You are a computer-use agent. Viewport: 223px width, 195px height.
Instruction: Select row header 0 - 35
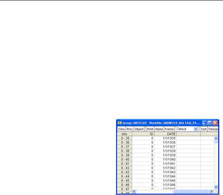point(124,138)
